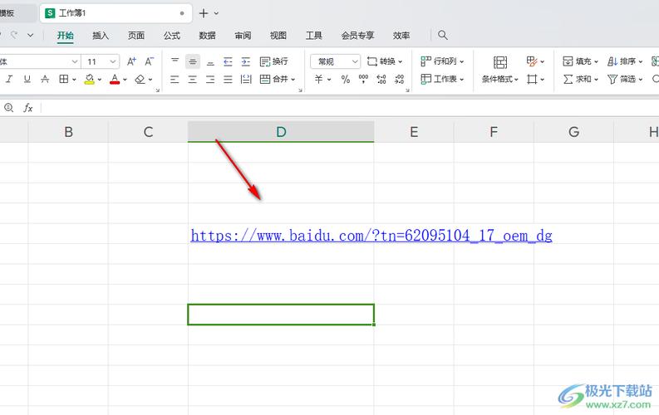Click the increase font size icon
659x415 pixels.
pyautogui.click(x=133, y=61)
